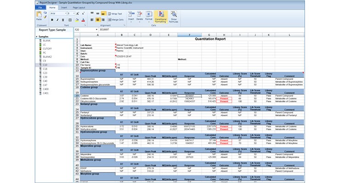Collapse the Samples tree node
Image resolution: width=340 pixels, height=183 pixels.
coord(36,37)
